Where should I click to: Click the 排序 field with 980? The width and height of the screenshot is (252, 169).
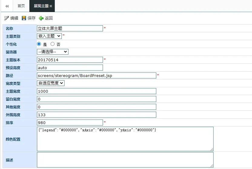click(x=70, y=123)
